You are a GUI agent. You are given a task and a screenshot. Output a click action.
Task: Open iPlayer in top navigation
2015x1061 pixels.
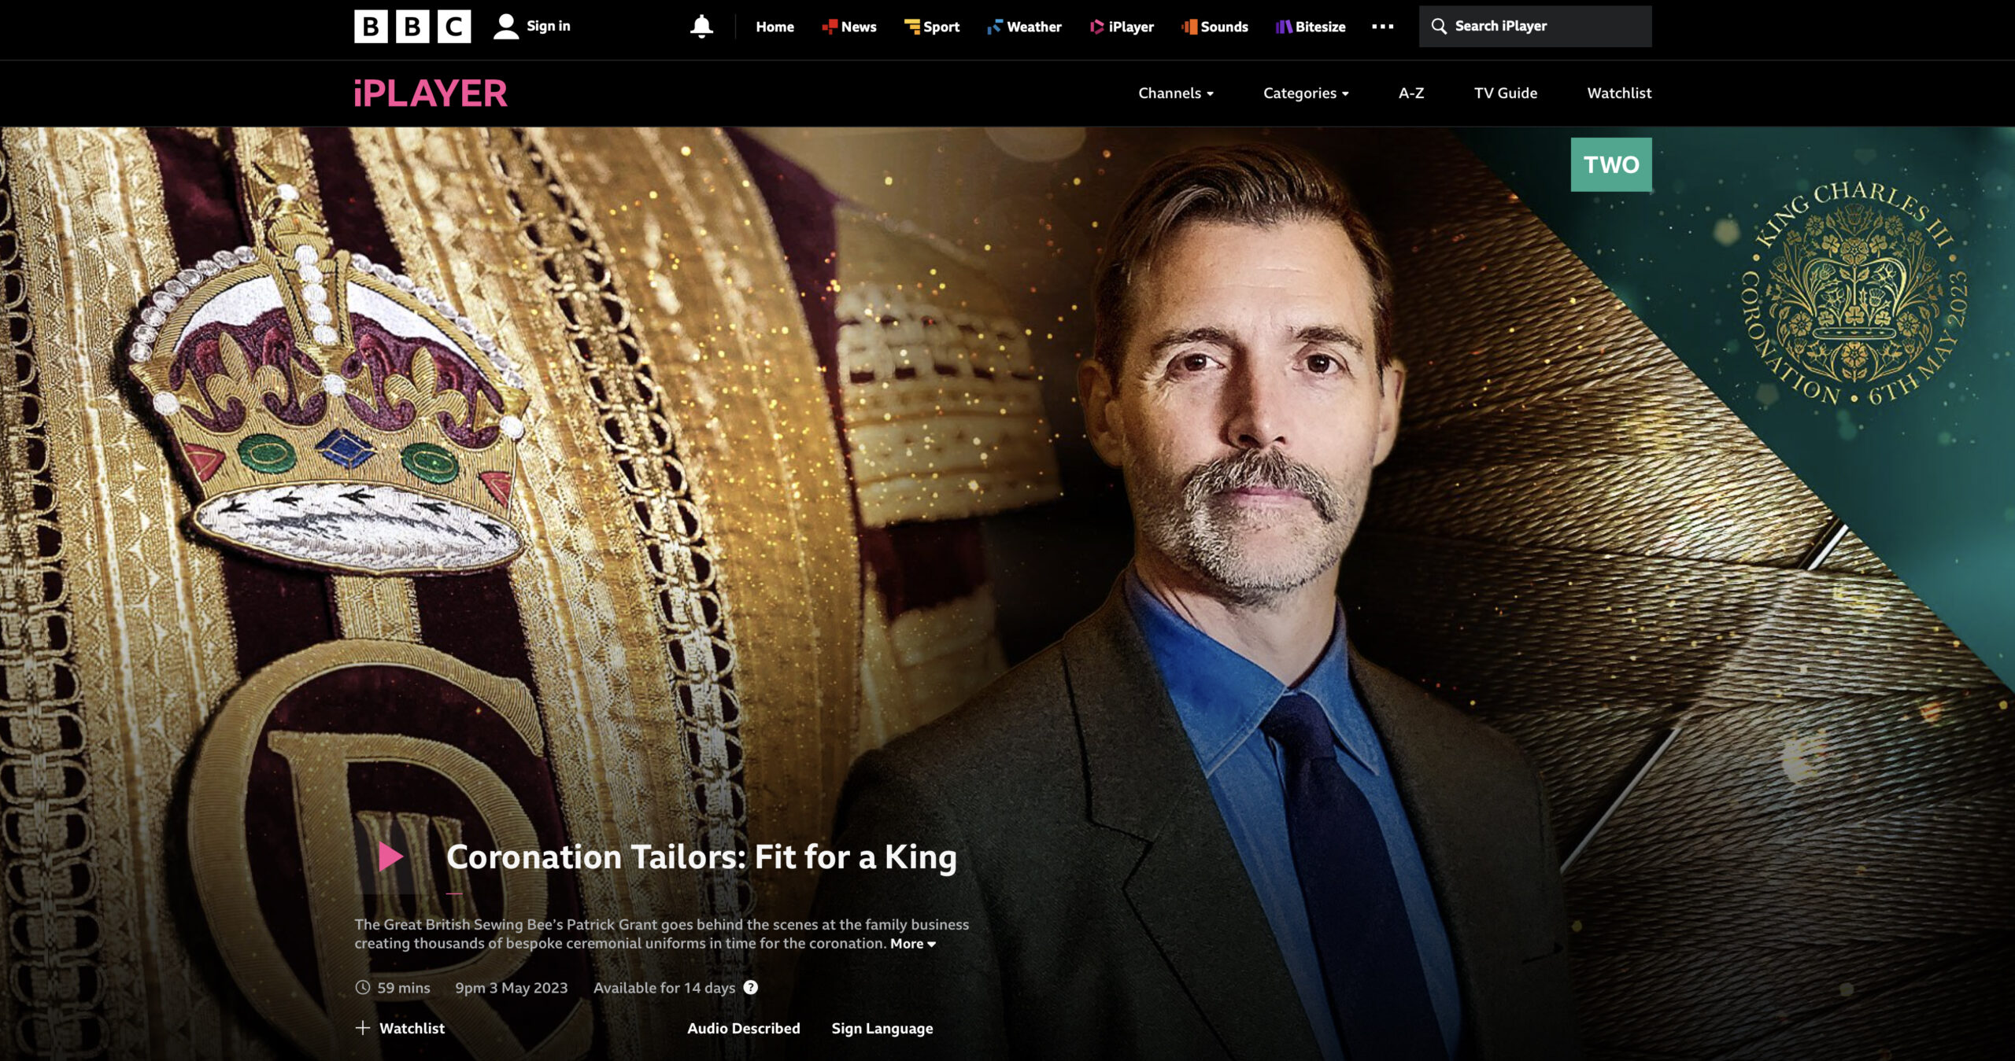1122,27
